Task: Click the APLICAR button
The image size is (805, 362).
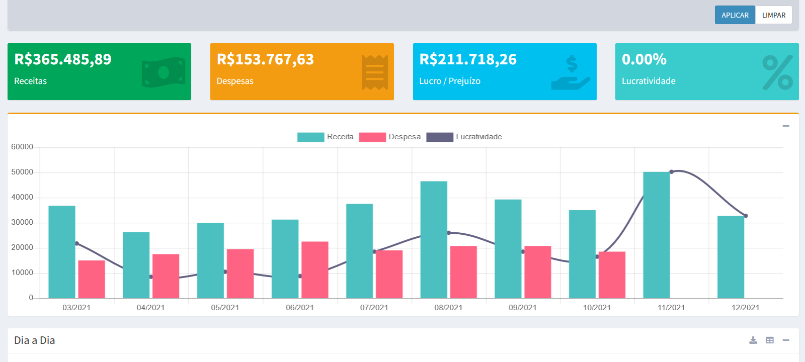Action: click(735, 15)
